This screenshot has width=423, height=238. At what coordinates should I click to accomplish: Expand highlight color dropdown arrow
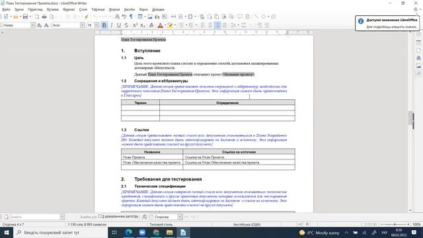pos(174,25)
